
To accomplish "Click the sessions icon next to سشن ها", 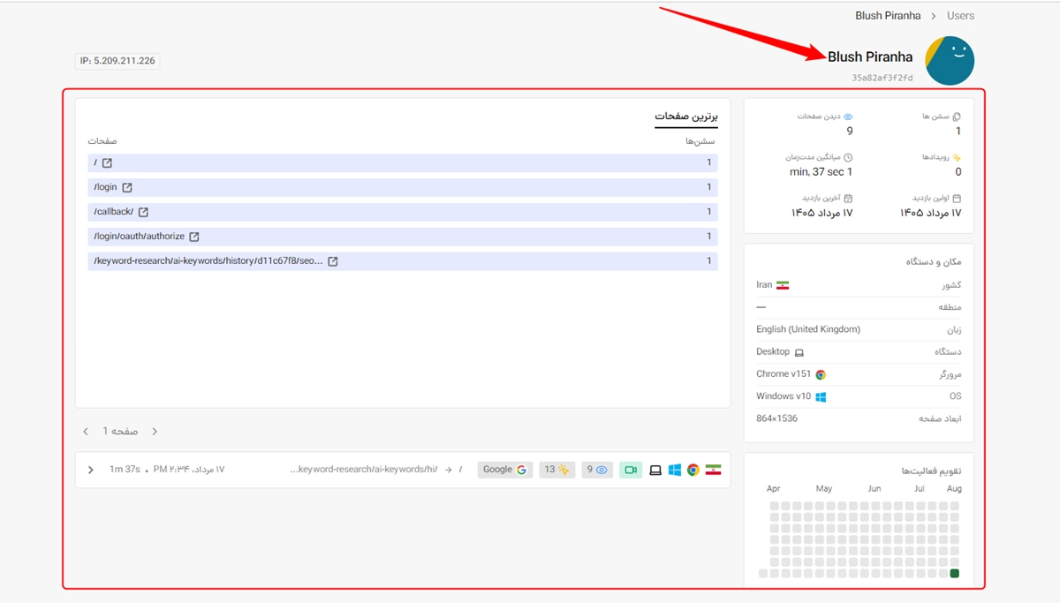I will (957, 117).
